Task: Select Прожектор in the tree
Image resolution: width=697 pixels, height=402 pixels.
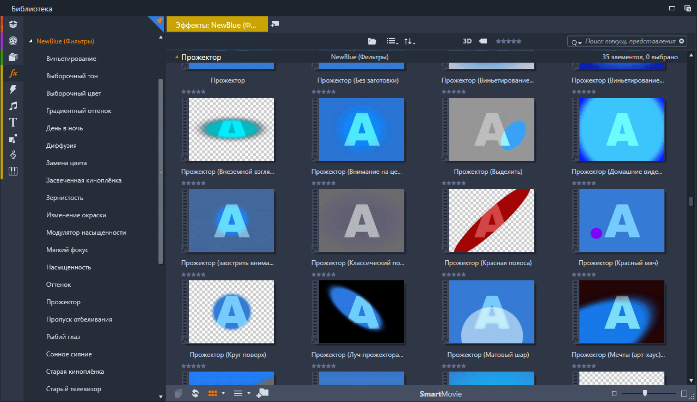Action: point(63,302)
